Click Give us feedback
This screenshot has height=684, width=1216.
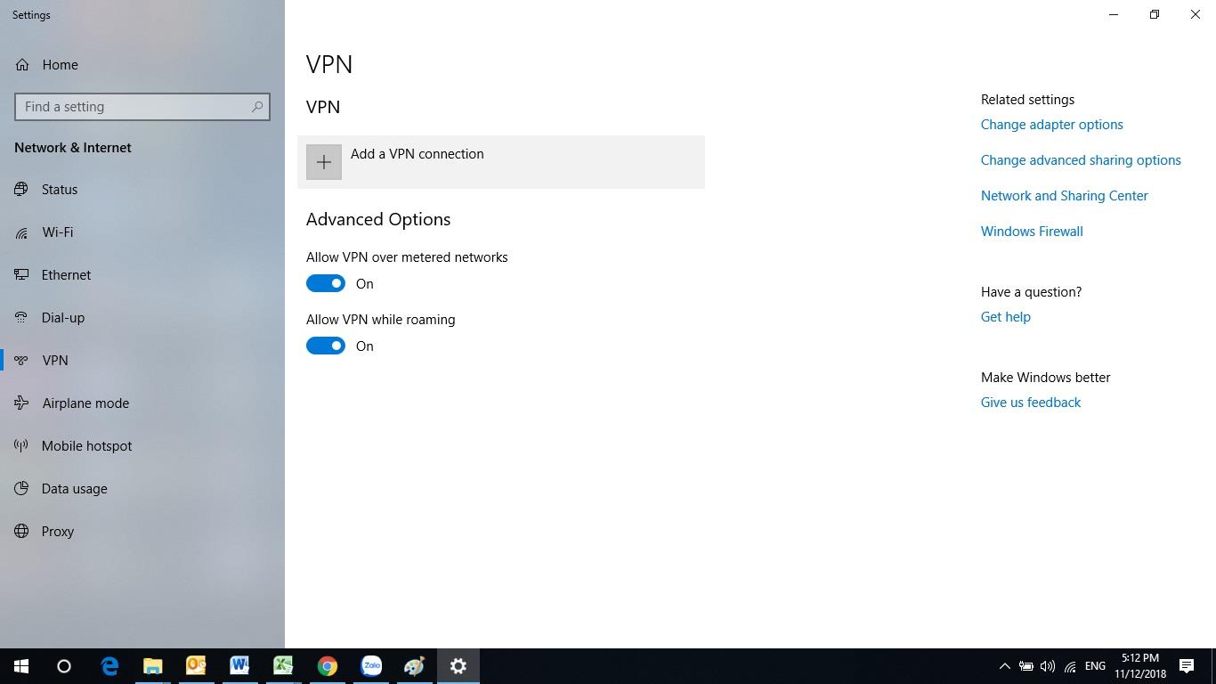[1030, 402]
